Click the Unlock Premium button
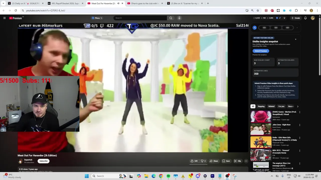Screen dimensions: 321x180 [x=261, y=51]
